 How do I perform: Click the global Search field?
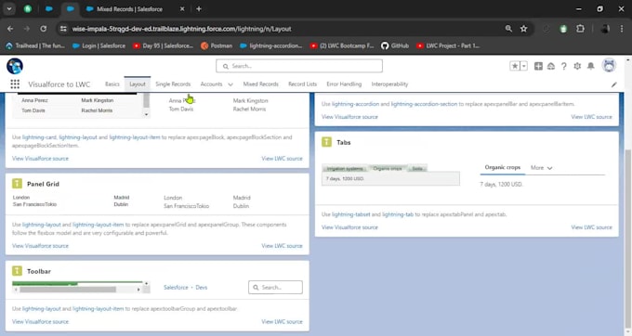tap(299, 66)
